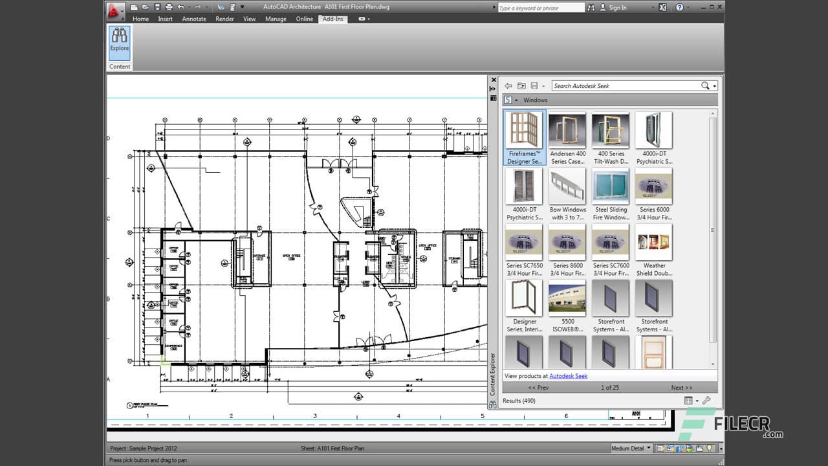Switch to the Annotate ribbon tab
This screenshot has width=828, height=466.
193,19
